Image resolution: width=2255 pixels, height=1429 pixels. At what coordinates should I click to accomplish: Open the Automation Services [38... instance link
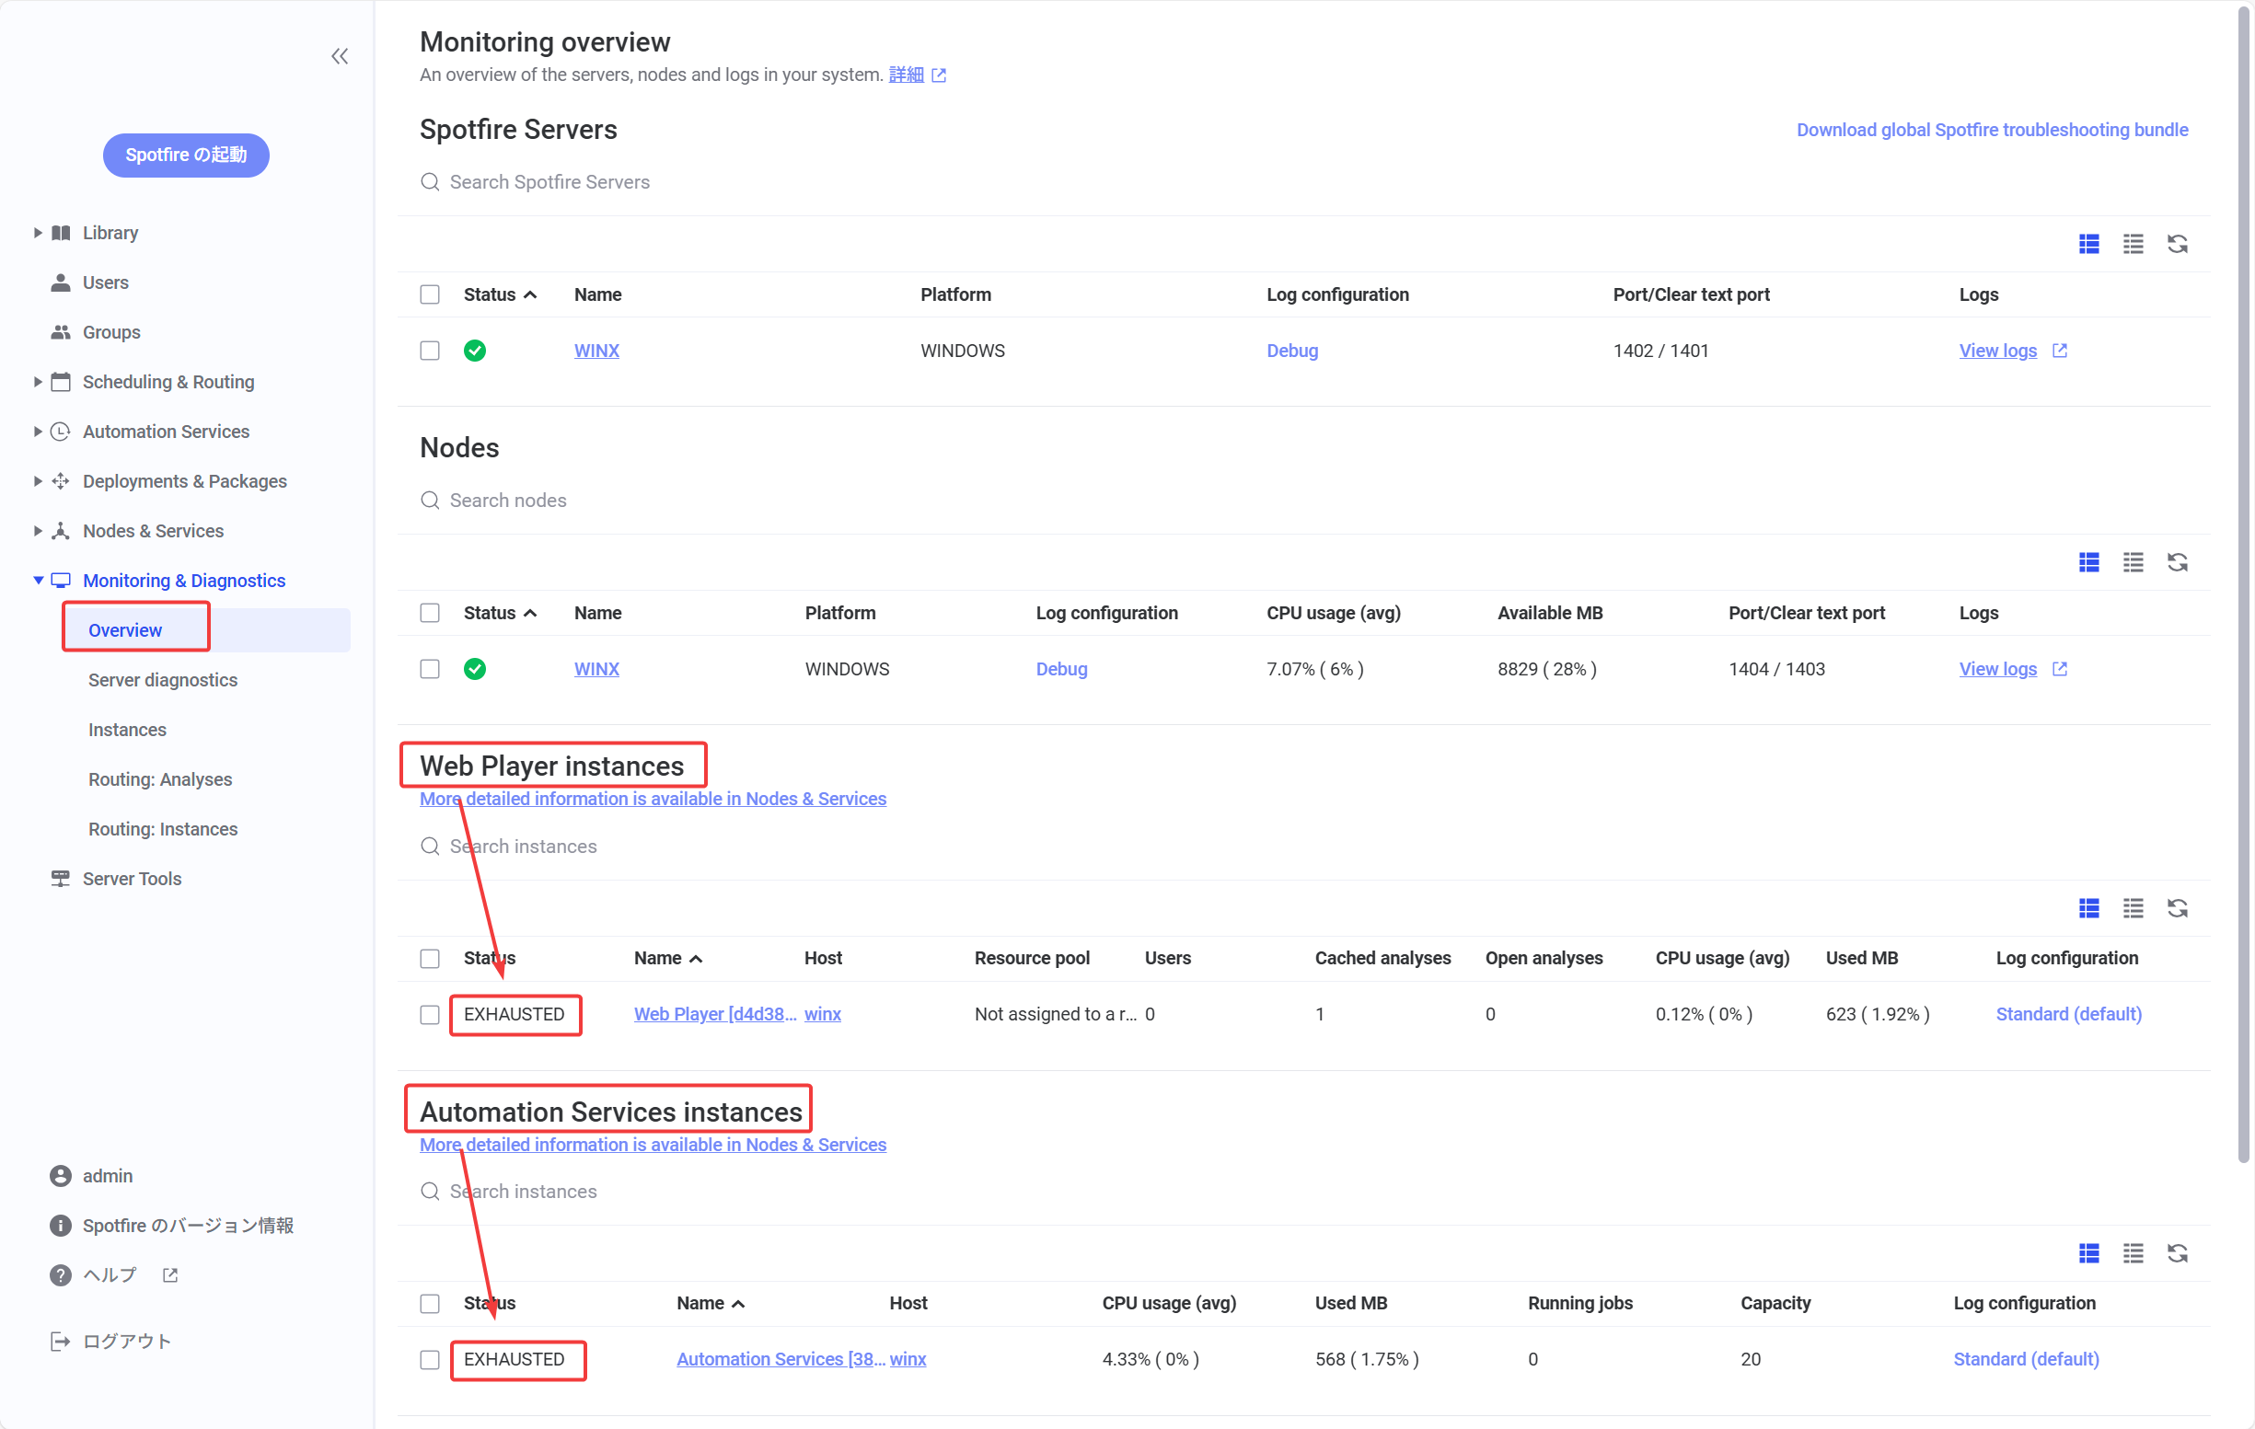click(781, 1359)
